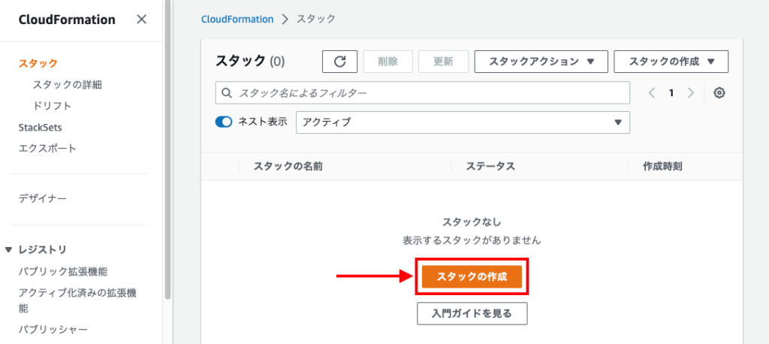This screenshot has height=344, width=769.
Task: Open エクスポート in sidebar
Action: tap(47, 148)
